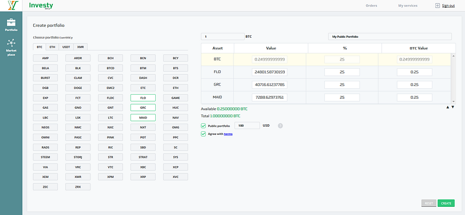Open the question mark help icon
This screenshot has height=215, width=465.
coord(280,126)
